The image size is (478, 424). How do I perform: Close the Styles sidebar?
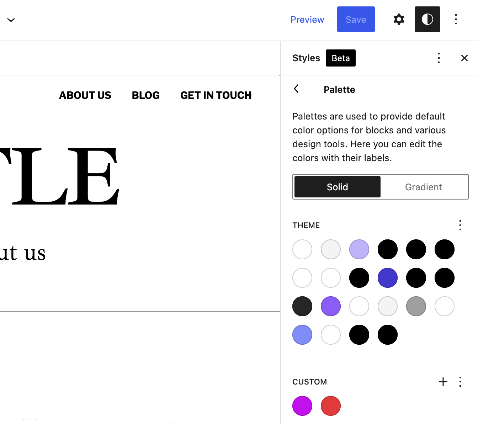464,58
